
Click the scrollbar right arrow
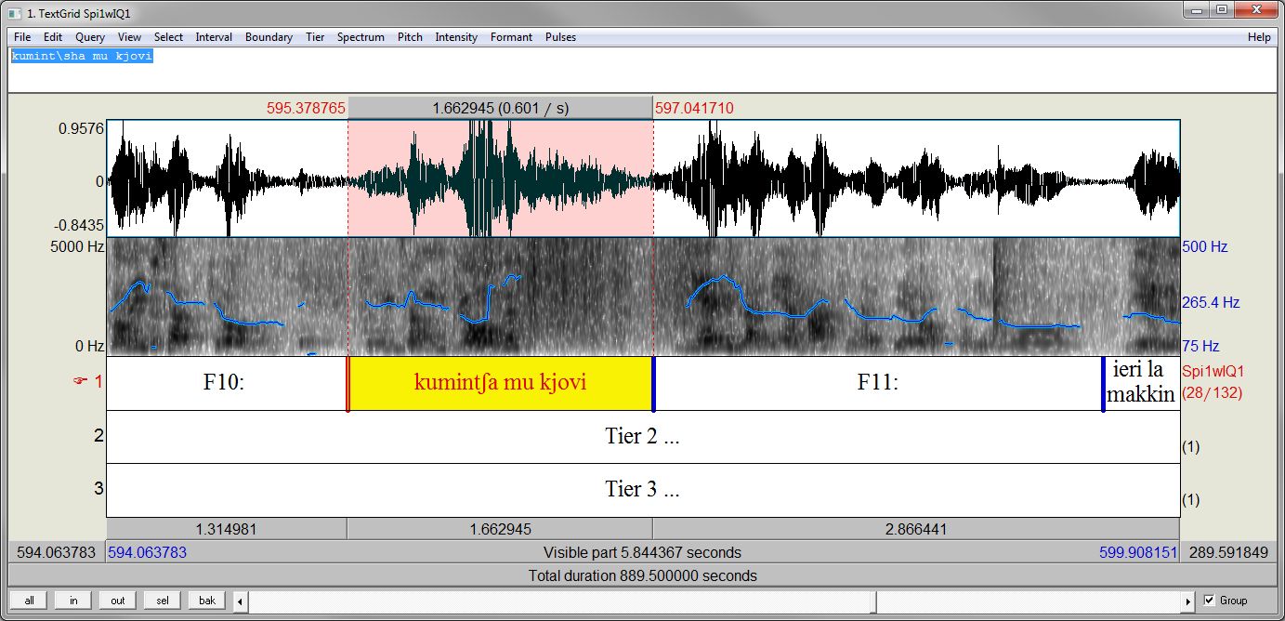1187,601
